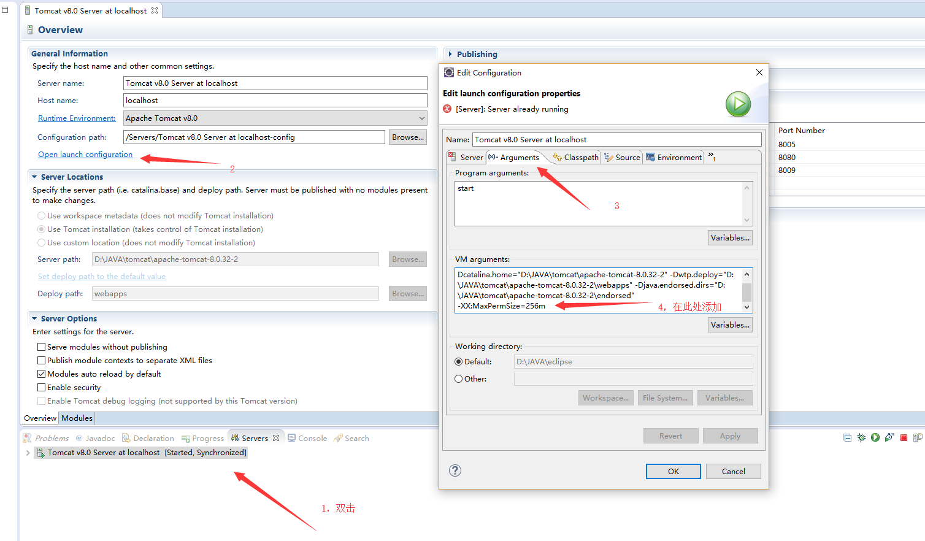Click the Server name input field
Image resolution: width=925 pixels, height=541 pixels.
[275, 83]
